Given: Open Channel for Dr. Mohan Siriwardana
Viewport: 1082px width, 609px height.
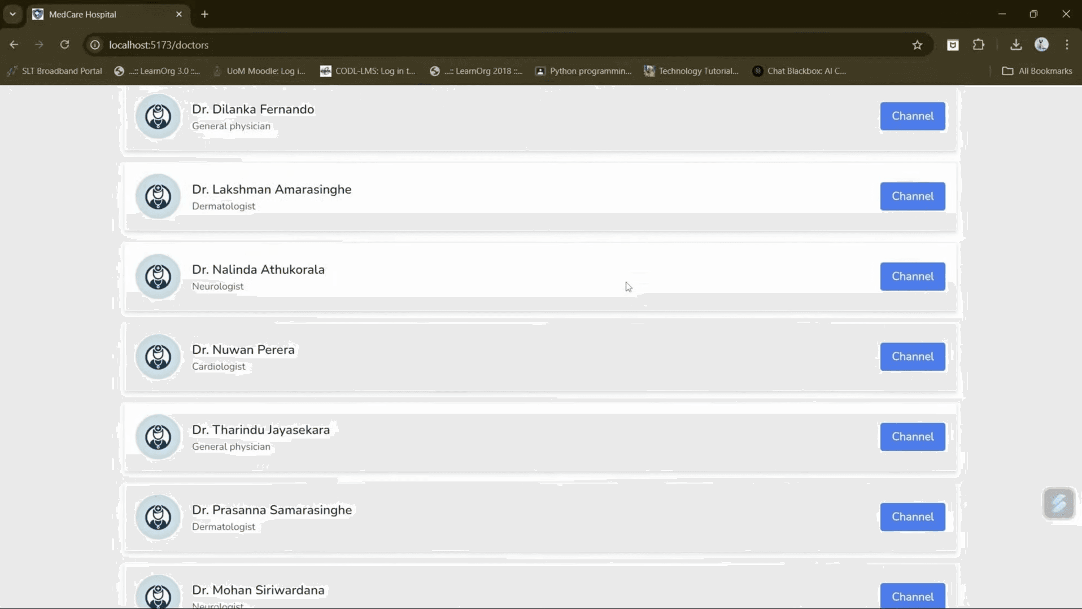Looking at the screenshot, I should point(914,595).
